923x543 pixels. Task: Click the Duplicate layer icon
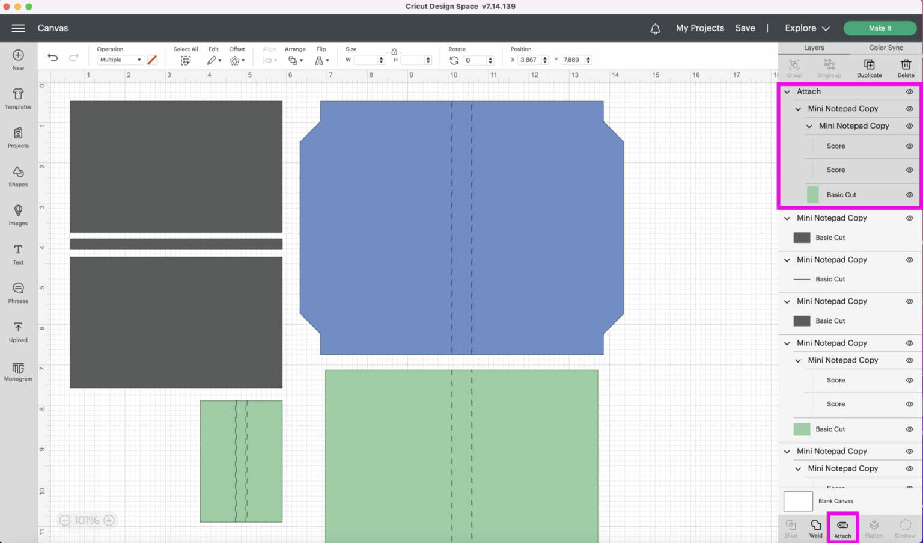(x=869, y=67)
